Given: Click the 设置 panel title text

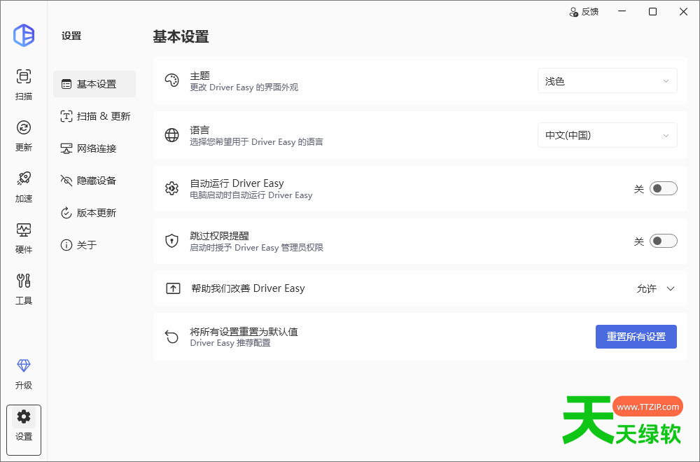Looking at the screenshot, I should tap(71, 36).
